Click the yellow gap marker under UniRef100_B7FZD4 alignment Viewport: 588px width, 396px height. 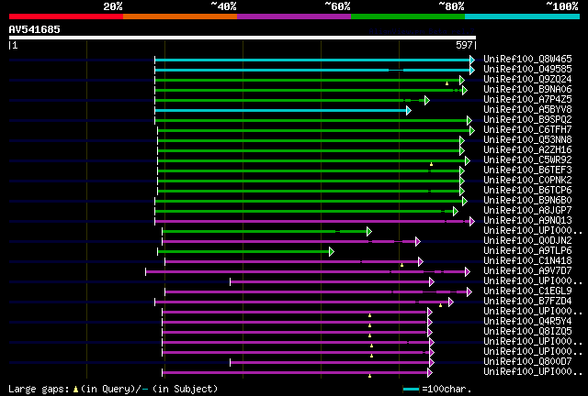441,305
